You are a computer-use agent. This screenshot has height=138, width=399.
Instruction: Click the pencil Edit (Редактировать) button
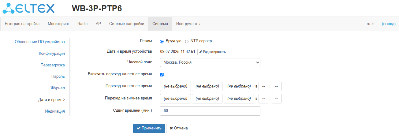pos(212,52)
